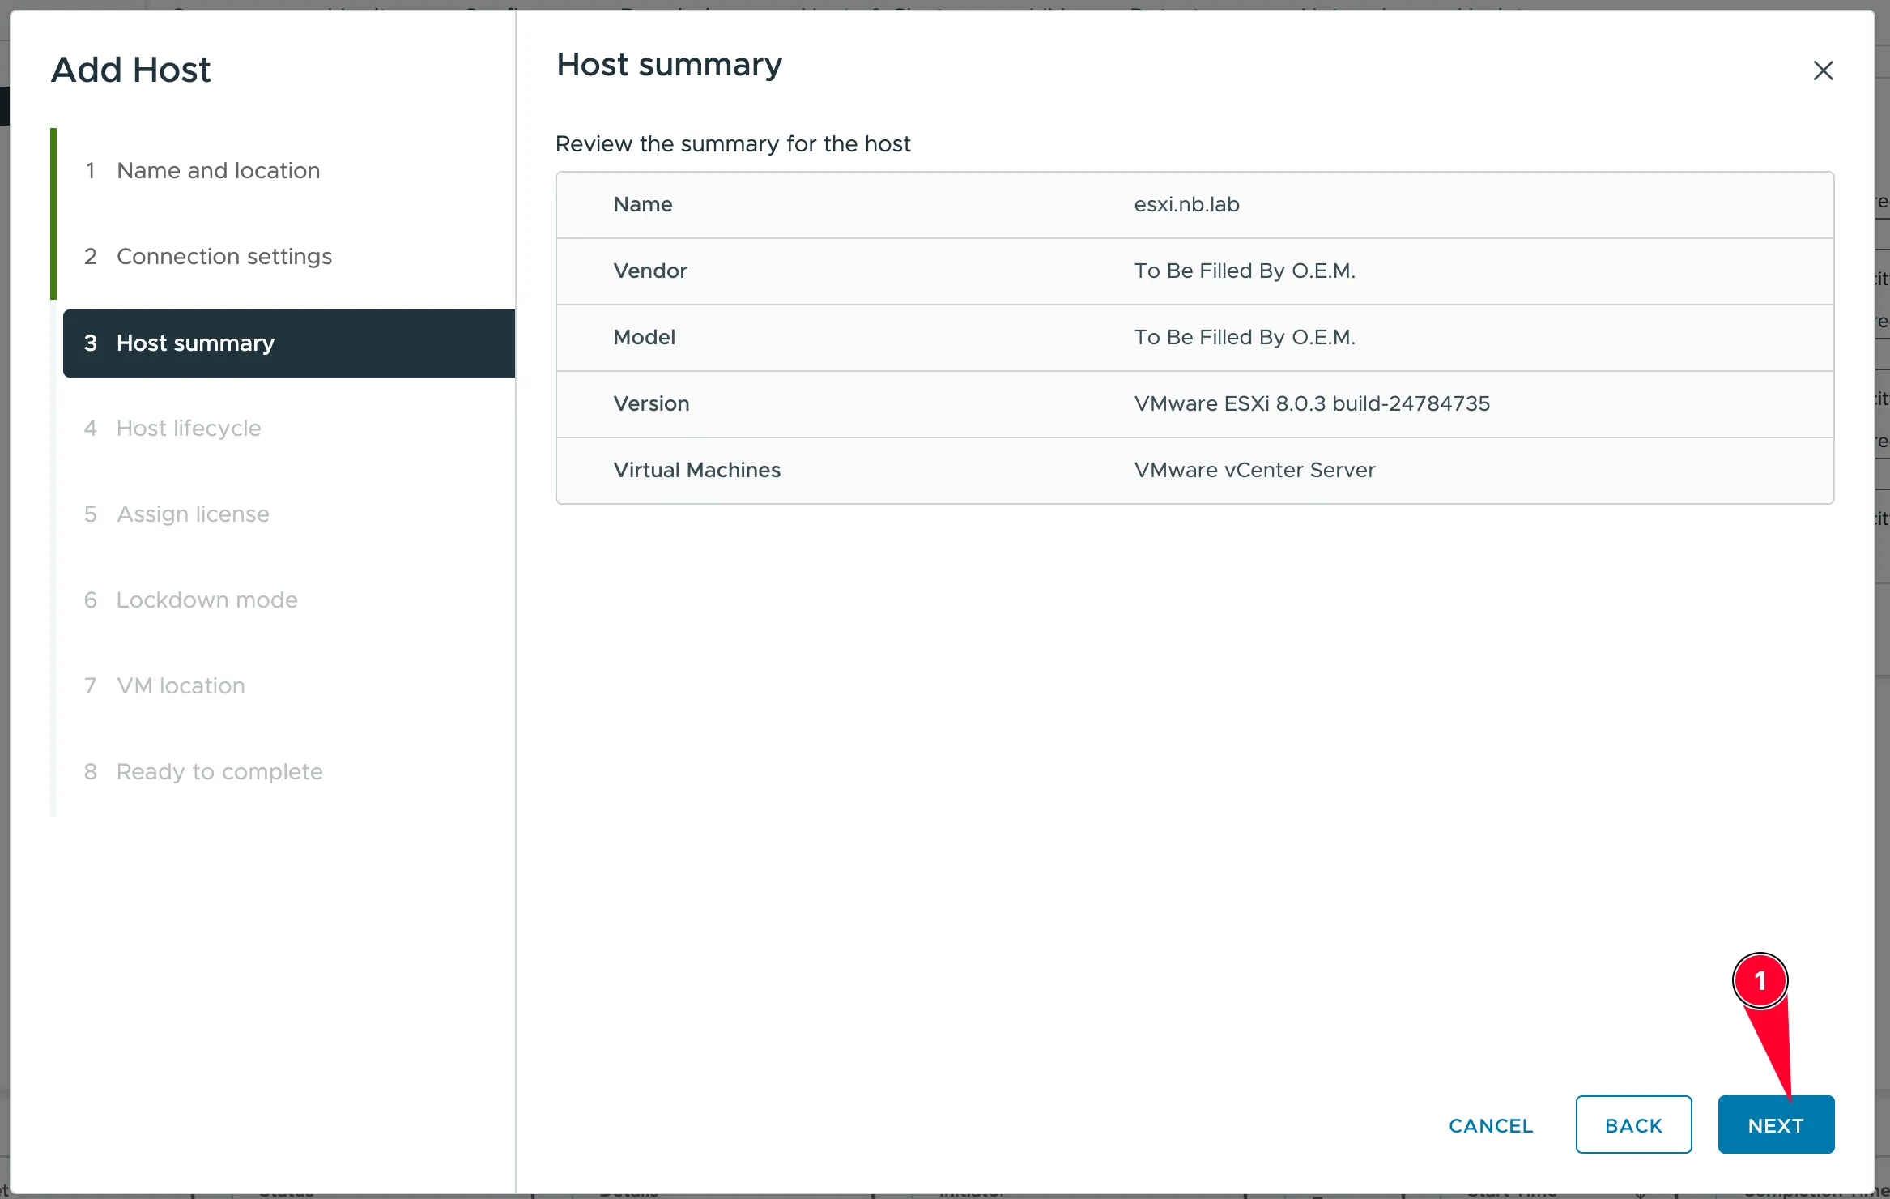Screen dimensions: 1890x1199
Task: Click the NEXT button
Action: [1776, 1124]
